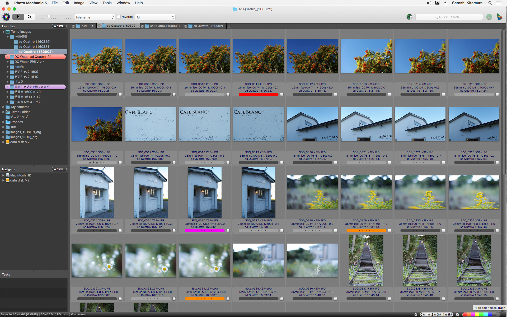Click the multicolored leaf icon in toolbar
Viewport: 507px width, 317px height.
click(x=499, y=17)
